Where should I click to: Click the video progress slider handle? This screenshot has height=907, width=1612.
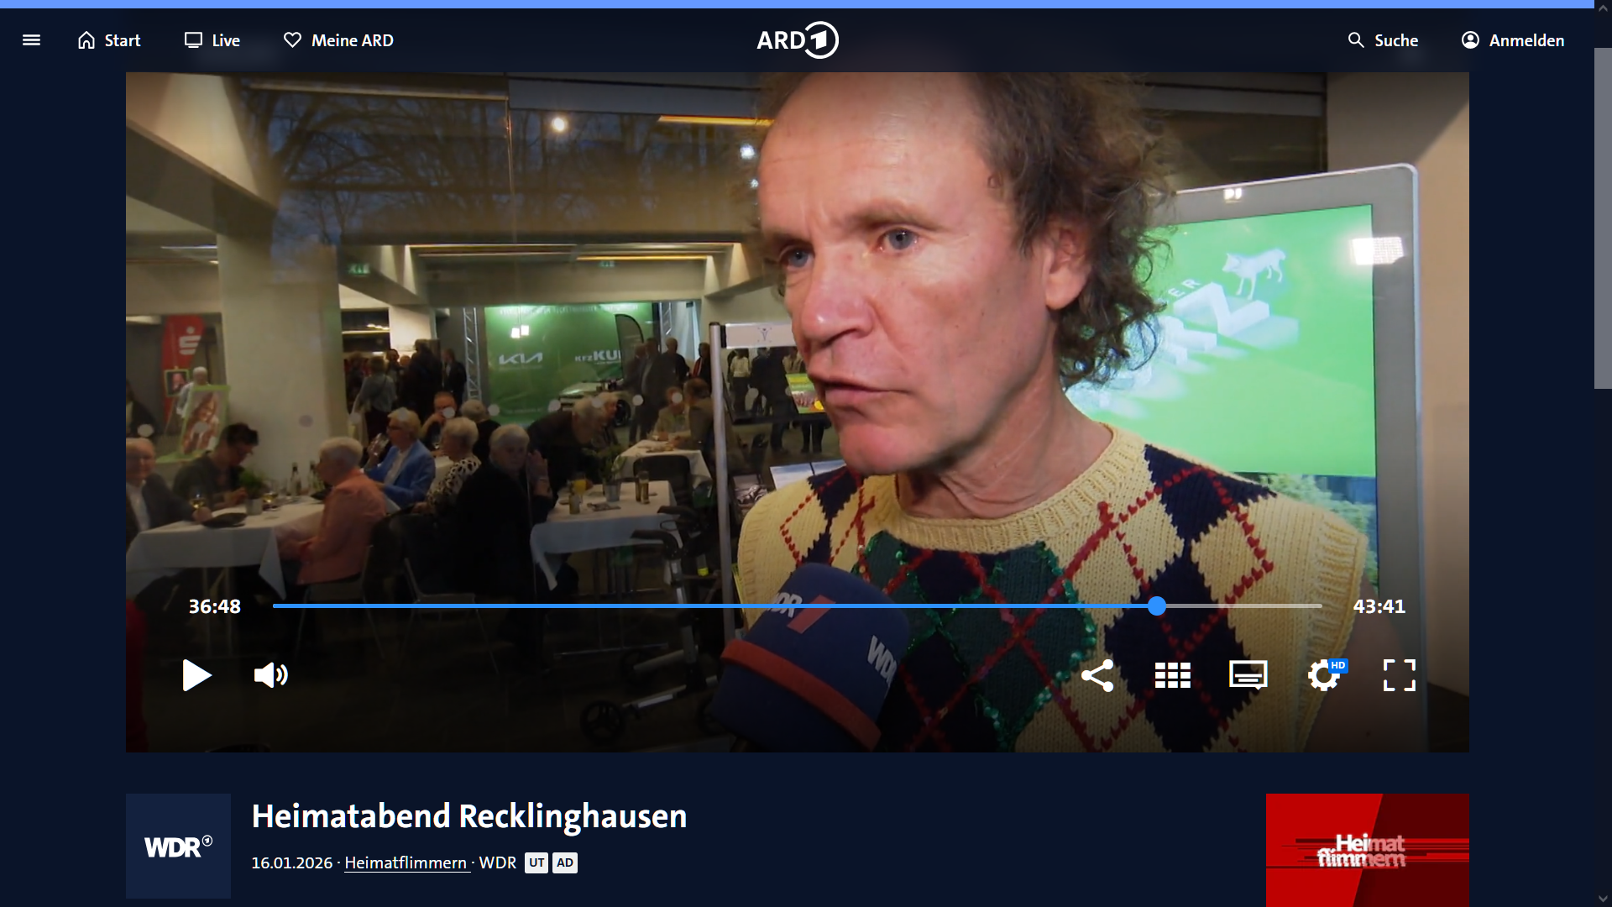pos(1157,606)
